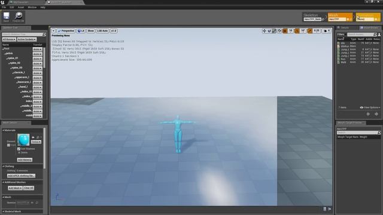Click the Find in CB magnifier icon

coord(19,16)
